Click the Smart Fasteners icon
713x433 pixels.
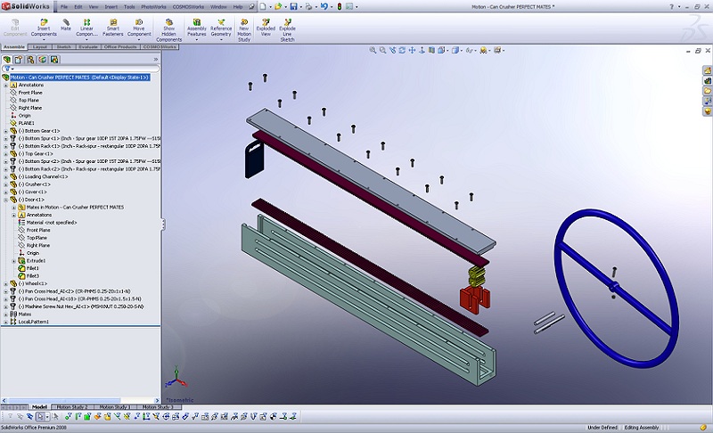113,21
